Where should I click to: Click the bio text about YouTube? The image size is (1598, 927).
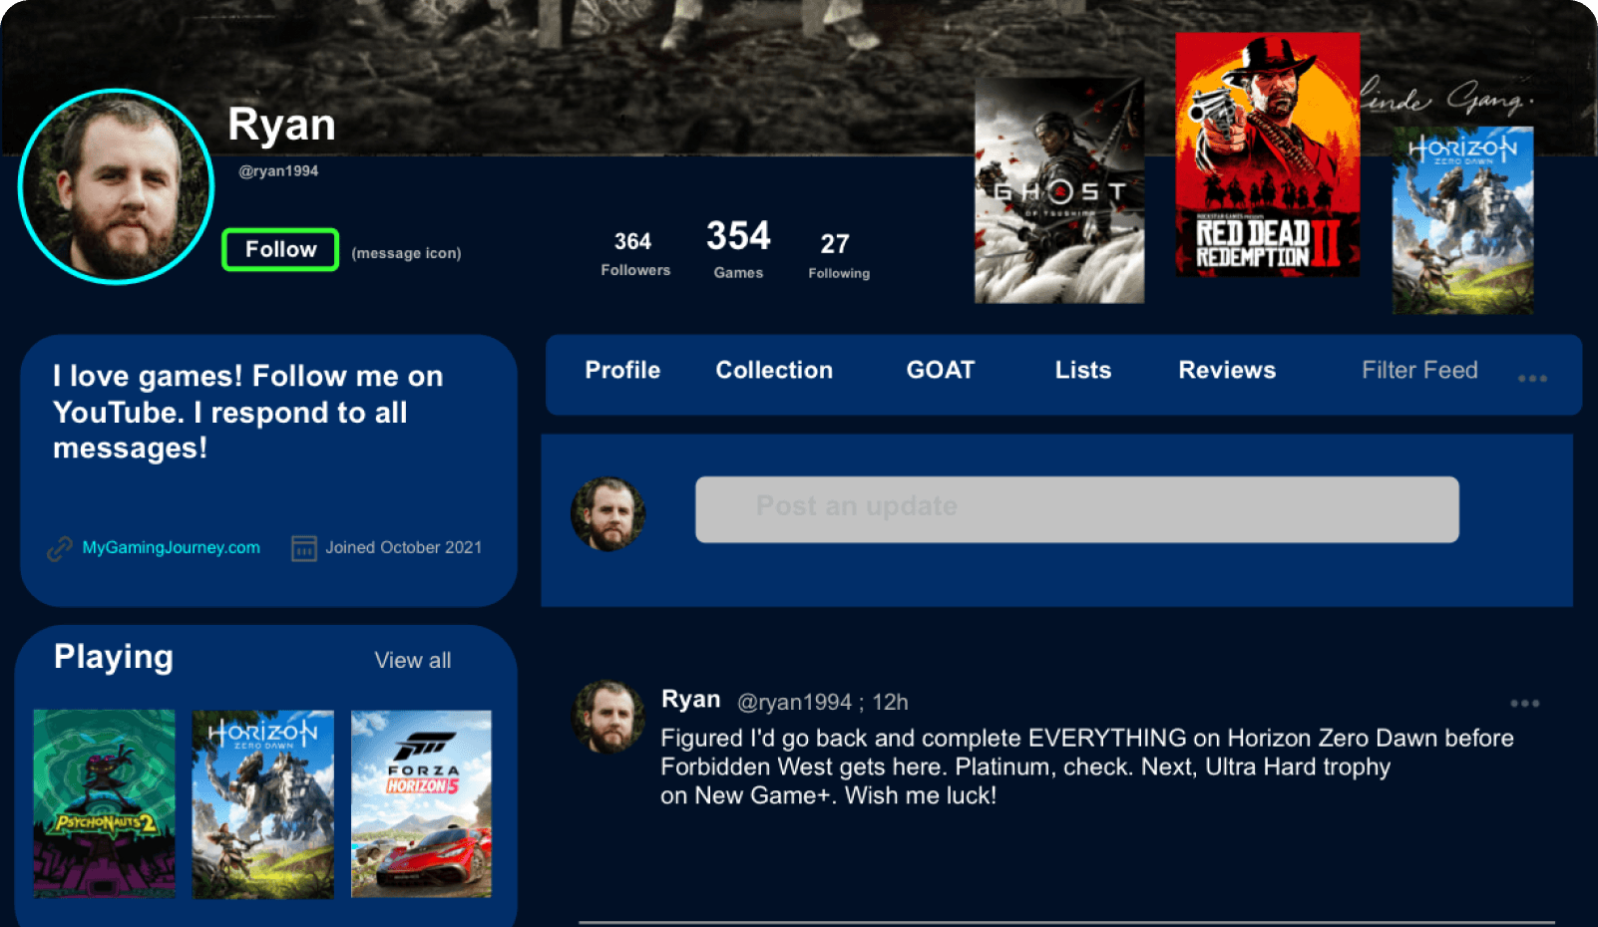[247, 412]
